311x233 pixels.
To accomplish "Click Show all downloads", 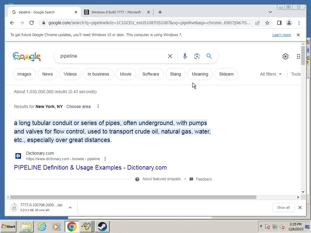I will tap(283, 208).
